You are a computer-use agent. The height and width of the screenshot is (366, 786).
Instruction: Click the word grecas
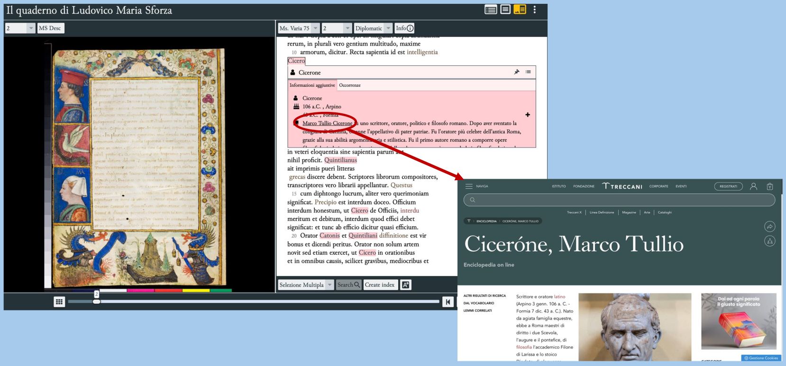(297, 177)
